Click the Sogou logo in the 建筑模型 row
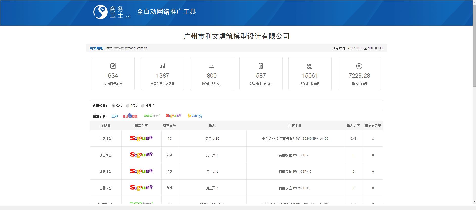Screen dimensions: 476x210 click(x=141, y=171)
